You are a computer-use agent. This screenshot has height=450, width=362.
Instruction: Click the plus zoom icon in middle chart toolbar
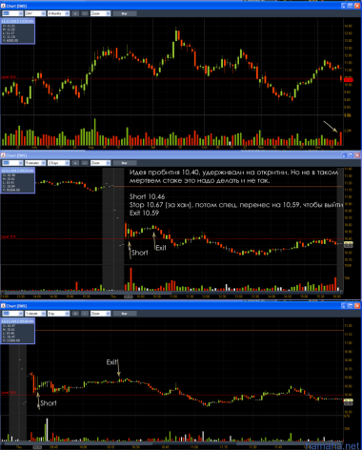(x=75, y=163)
